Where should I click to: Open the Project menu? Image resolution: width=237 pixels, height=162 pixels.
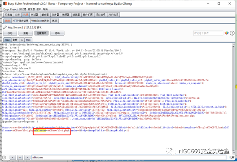pos(14,9)
